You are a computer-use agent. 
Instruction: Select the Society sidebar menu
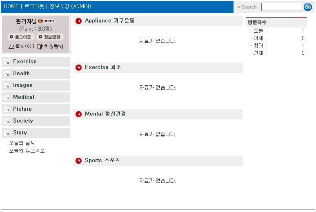[x=23, y=121]
